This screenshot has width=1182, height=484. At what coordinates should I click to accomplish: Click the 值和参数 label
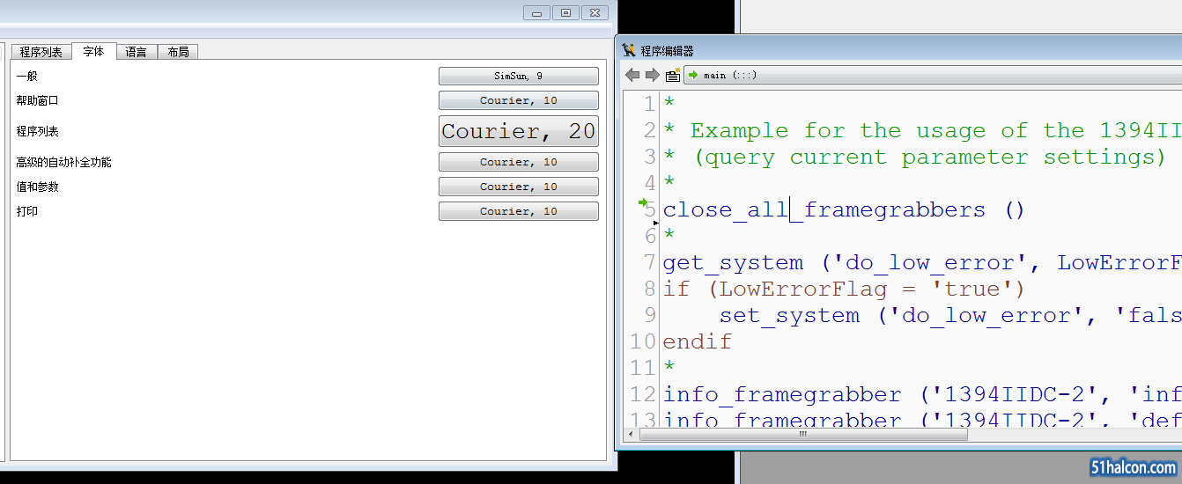tap(37, 187)
